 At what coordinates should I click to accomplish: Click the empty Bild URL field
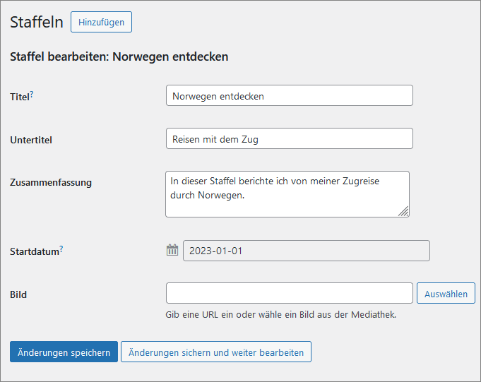289,294
